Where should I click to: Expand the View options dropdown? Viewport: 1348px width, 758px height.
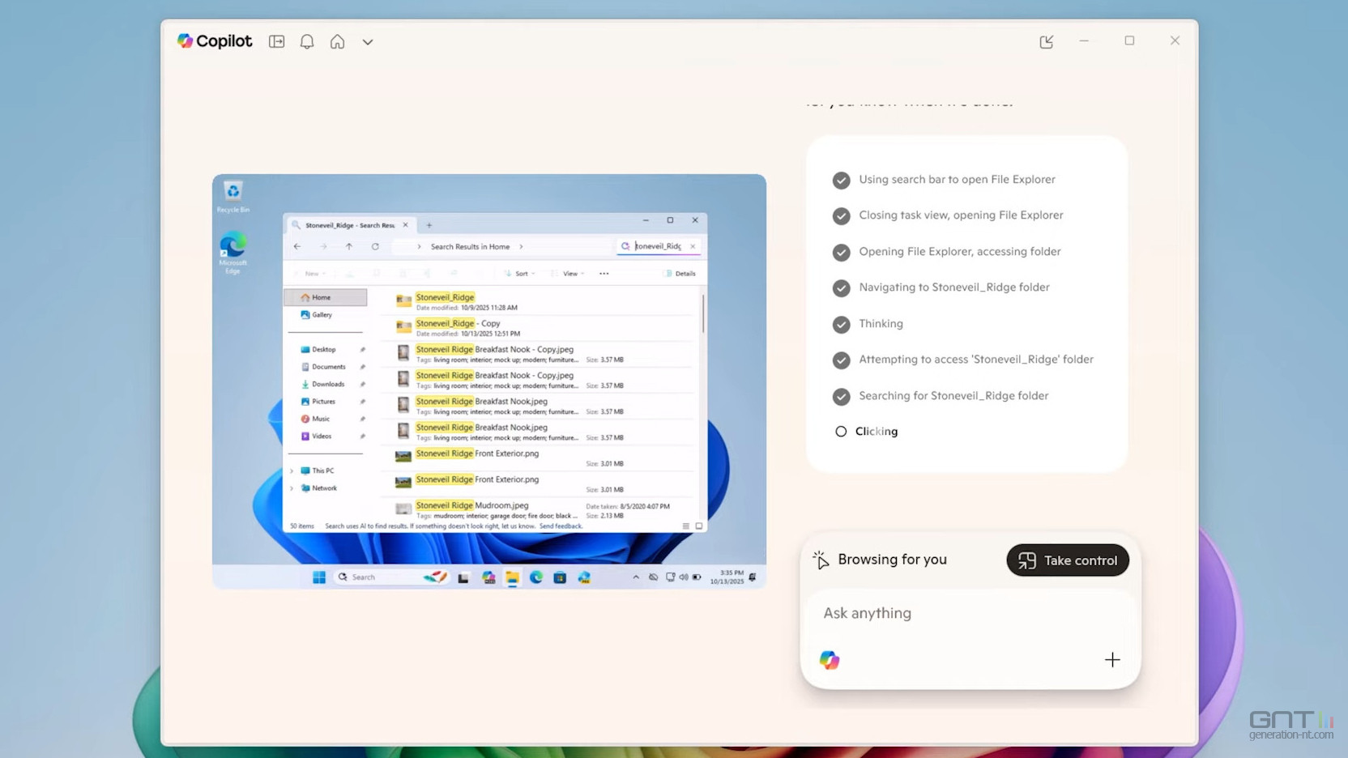click(569, 273)
